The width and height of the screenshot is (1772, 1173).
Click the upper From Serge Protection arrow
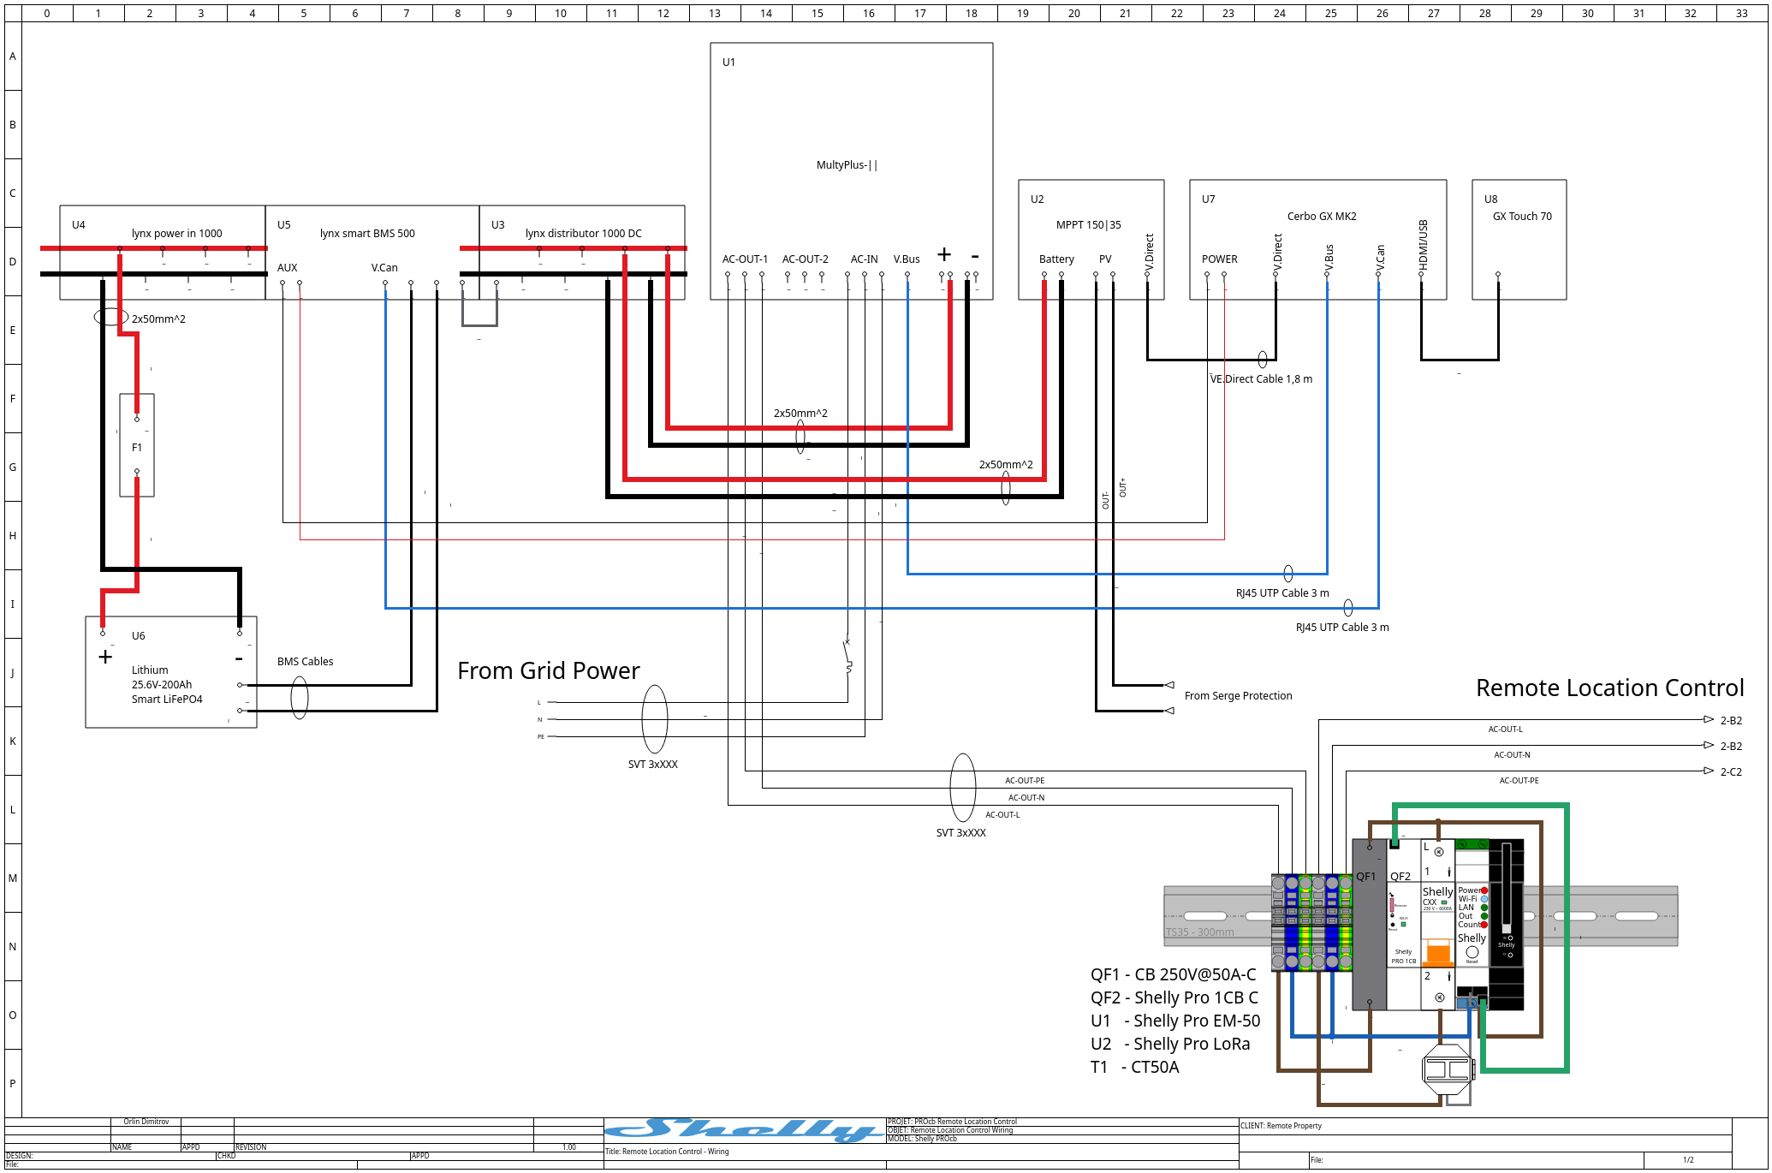(1169, 685)
